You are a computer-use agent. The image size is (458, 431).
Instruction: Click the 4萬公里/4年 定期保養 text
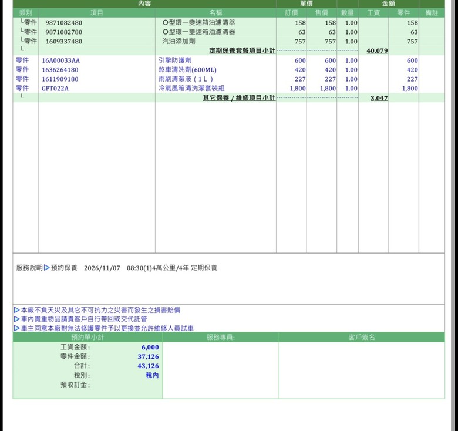184,268
